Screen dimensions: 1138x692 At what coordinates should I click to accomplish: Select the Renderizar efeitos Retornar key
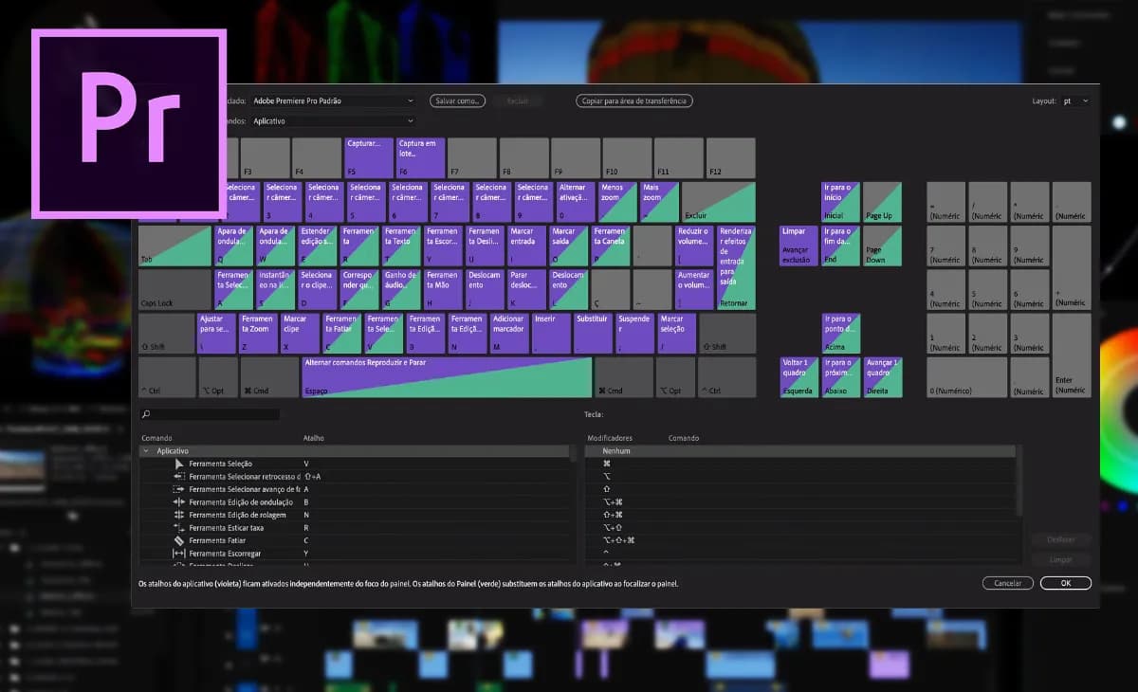point(736,267)
